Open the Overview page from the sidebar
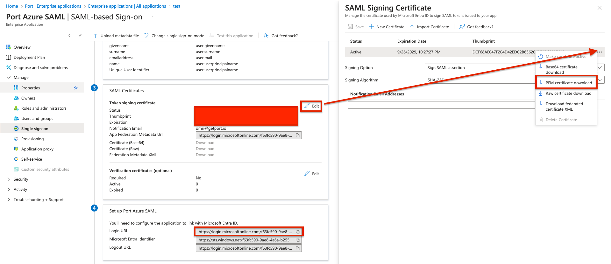The height and width of the screenshot is (264, 611). tap(22, 47)
